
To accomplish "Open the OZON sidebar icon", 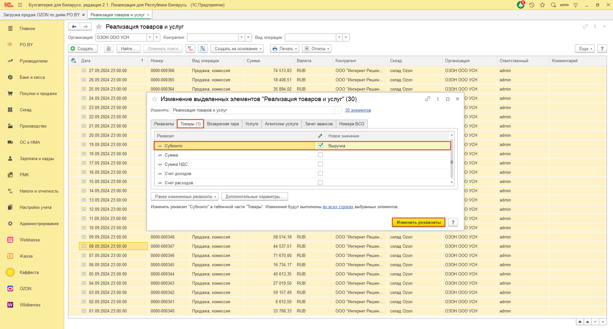I will tap(10, 289).
